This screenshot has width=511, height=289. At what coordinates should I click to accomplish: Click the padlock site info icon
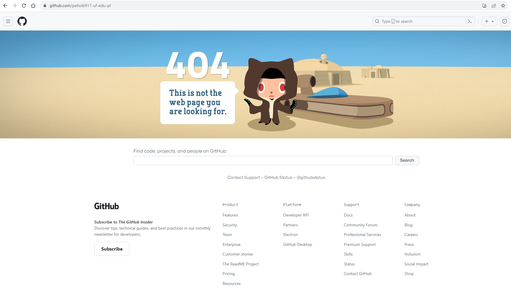click(45, 6)
